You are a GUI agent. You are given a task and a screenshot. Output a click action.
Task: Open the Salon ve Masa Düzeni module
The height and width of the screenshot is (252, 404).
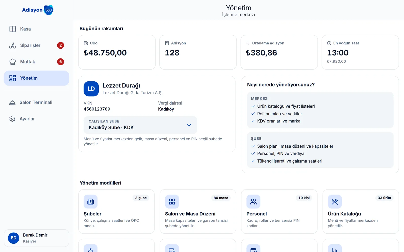(198, 212)
